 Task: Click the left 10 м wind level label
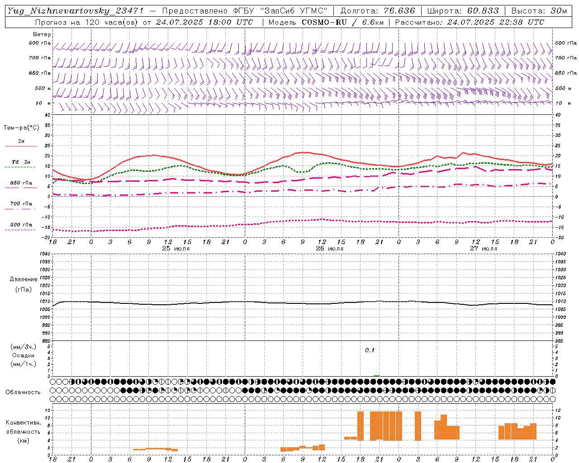[43, 103]
